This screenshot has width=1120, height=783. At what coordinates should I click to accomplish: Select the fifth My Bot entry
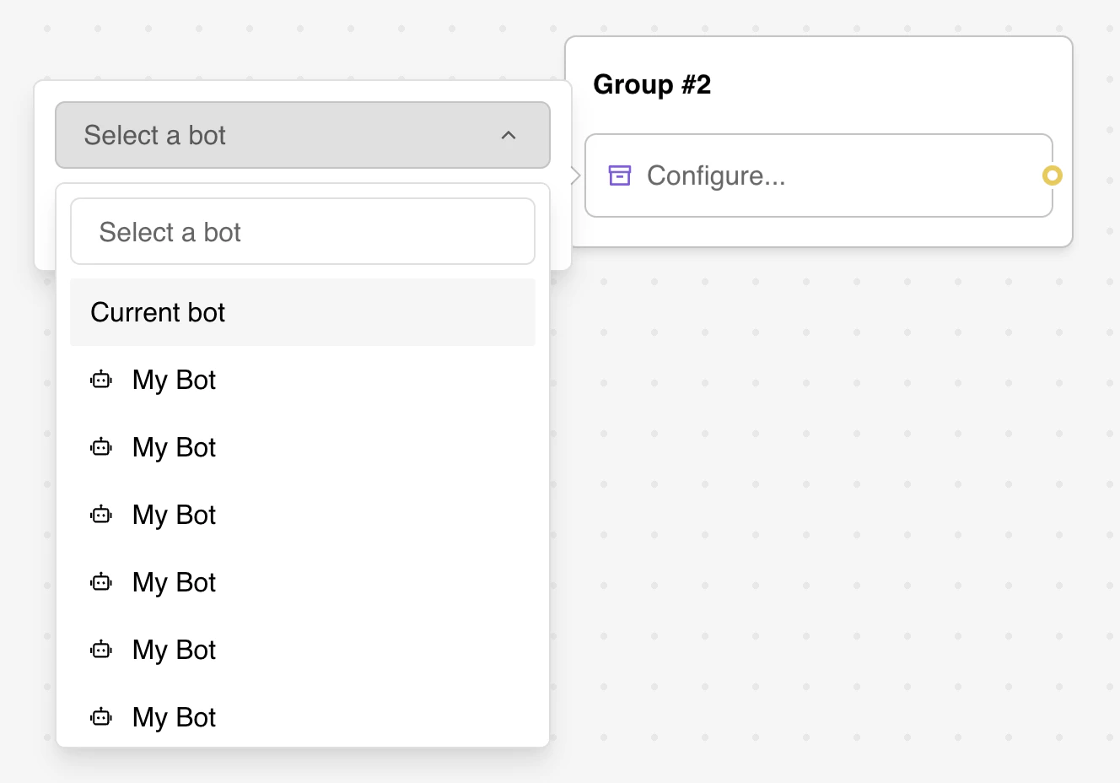point(173,650)
